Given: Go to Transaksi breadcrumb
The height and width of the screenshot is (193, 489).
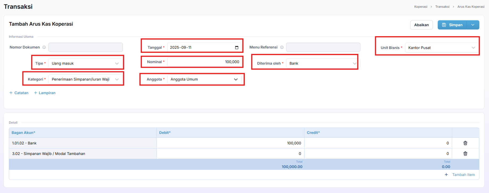Looking at the screenshot, I should pos(442,7).
